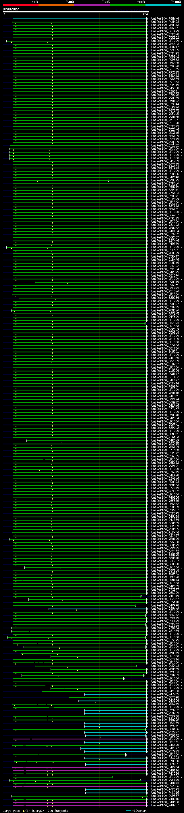Open hit UniRef100_P59271

165,726
